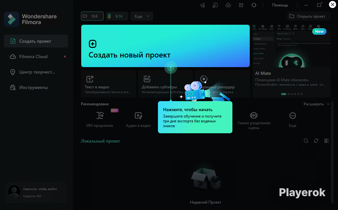
Task: Click the Создать новый проект banner
Action: tap(165, 46)
